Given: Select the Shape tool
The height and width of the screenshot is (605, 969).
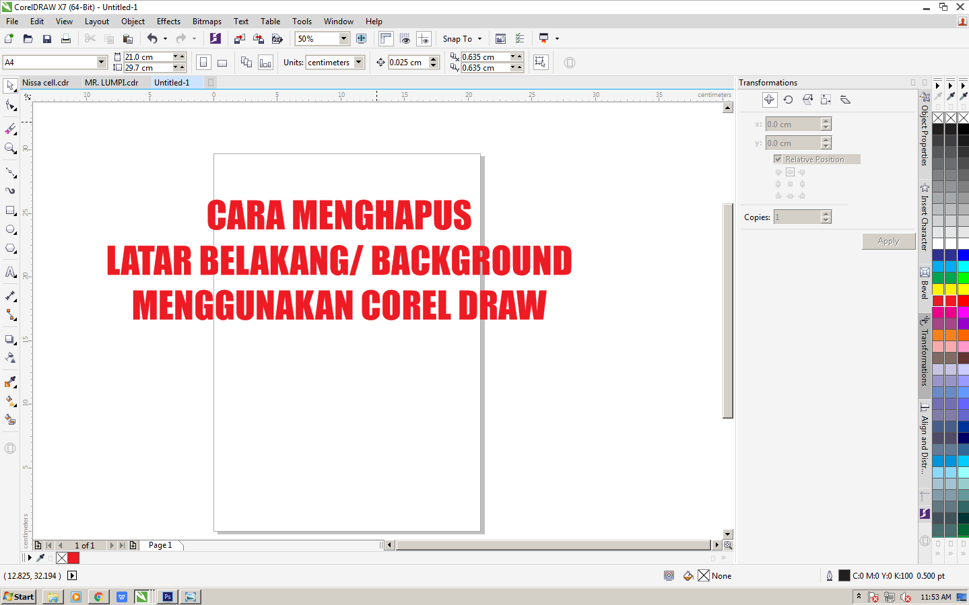Looking at the screenshot, I should point(10,106).
